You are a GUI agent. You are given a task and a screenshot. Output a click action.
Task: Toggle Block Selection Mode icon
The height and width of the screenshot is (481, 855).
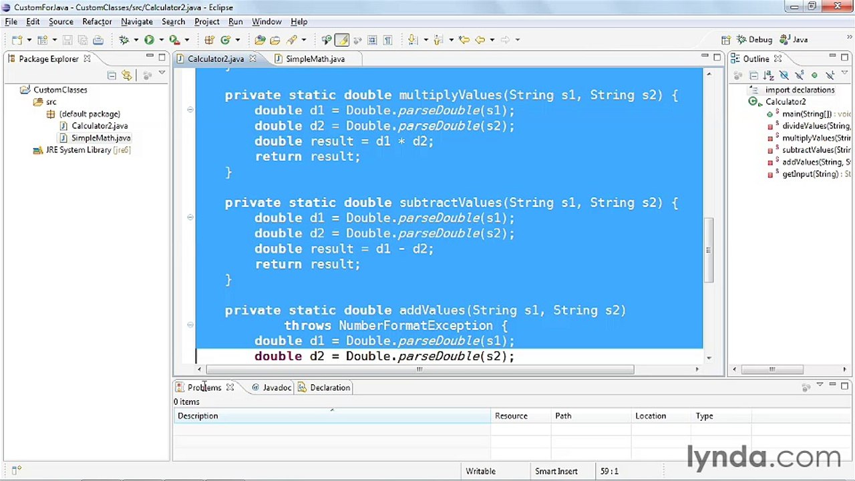click(x=372, y=40)
